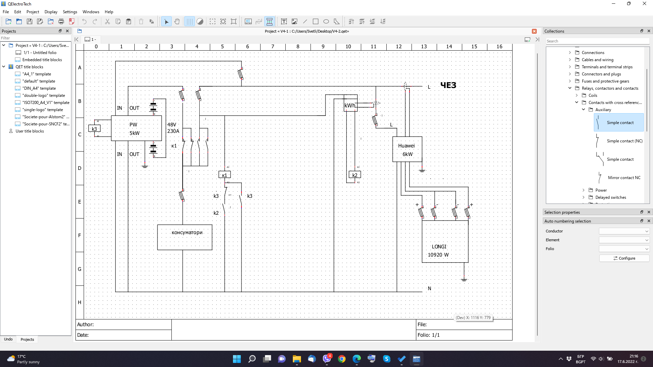Click the Add image tool
The image size is (653, 367).
[x=294, y=21]
